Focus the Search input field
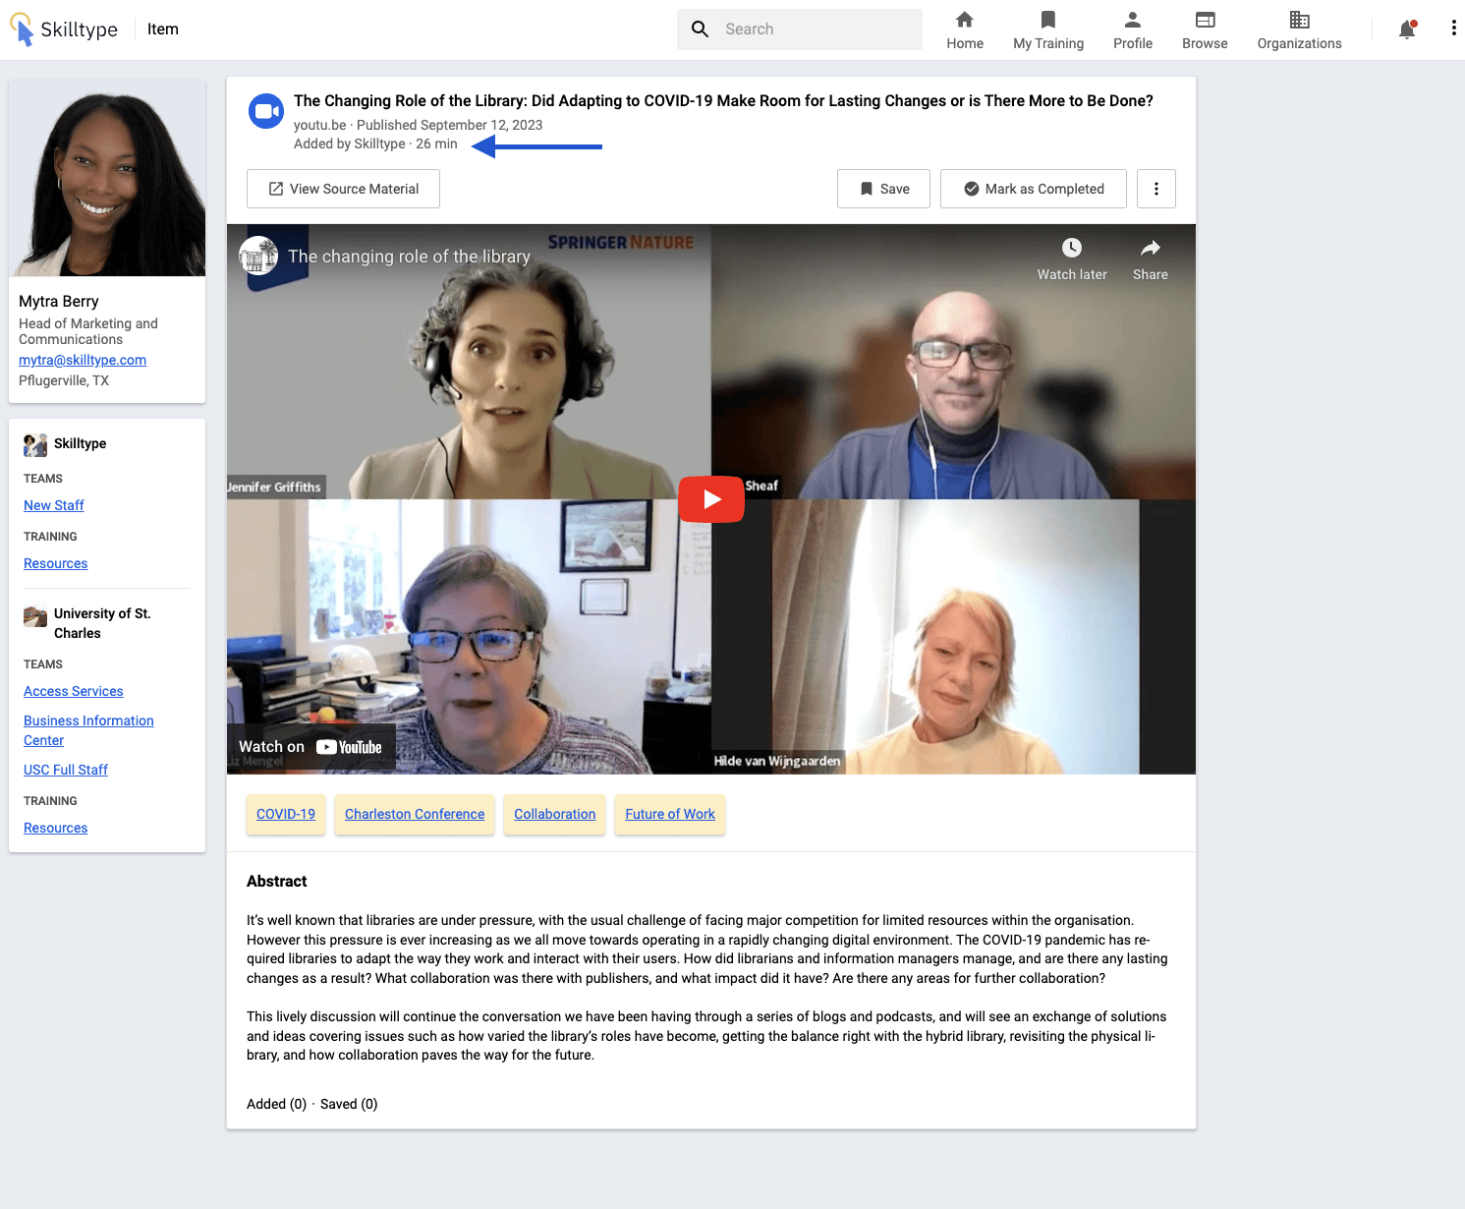The width and height of the screenshot is (1465, 1209). [800, 29]
